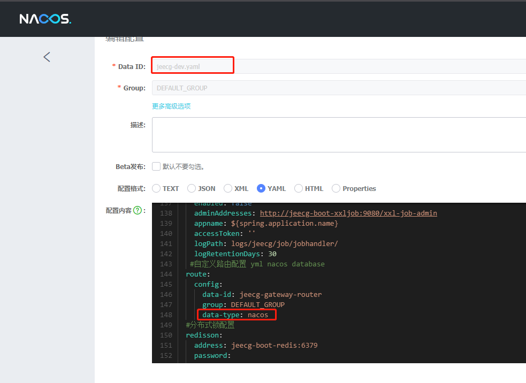Click data-id: jeecg-gateway-router line
Screen dimensions: 526x383
(262, 294)
